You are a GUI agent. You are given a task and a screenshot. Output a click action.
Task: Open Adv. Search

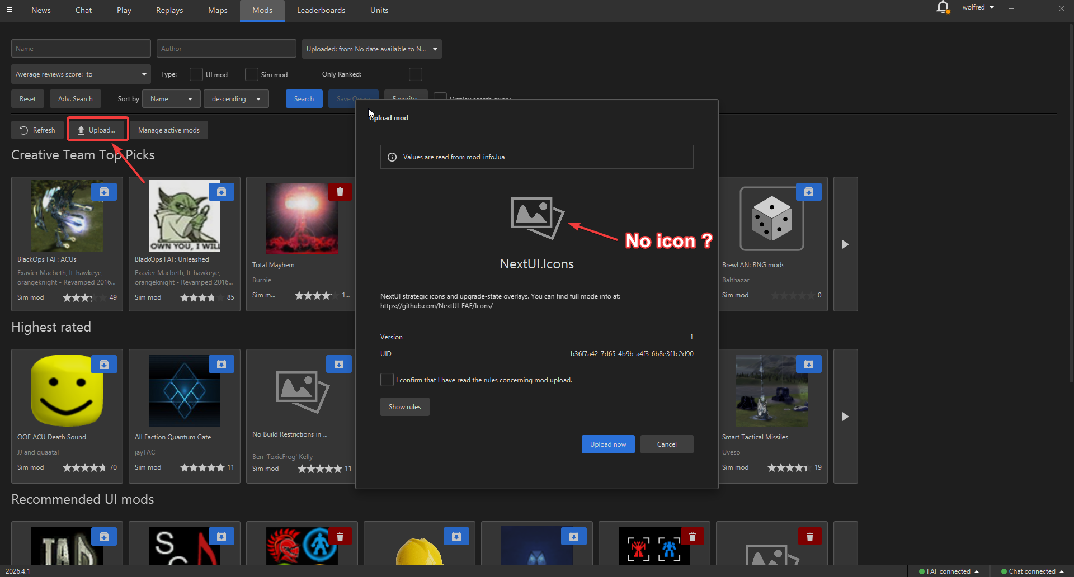pyautogui.click(x=76, y=99)
